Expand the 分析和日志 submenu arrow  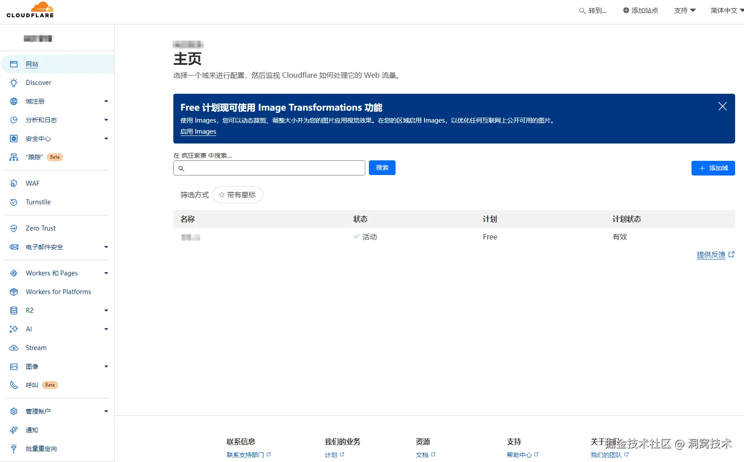tap(106, 120)
